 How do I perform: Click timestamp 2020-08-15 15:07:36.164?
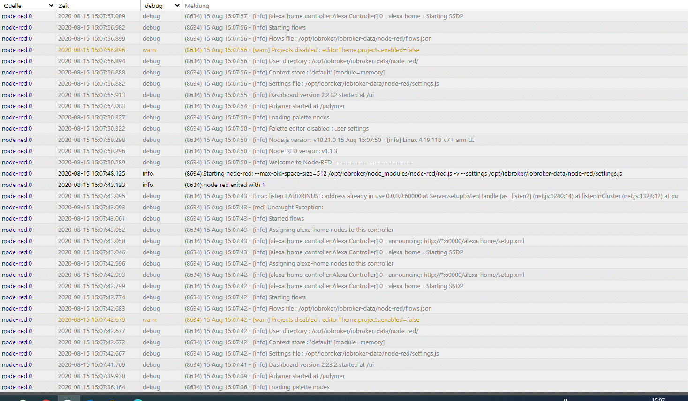click(91, 387)
